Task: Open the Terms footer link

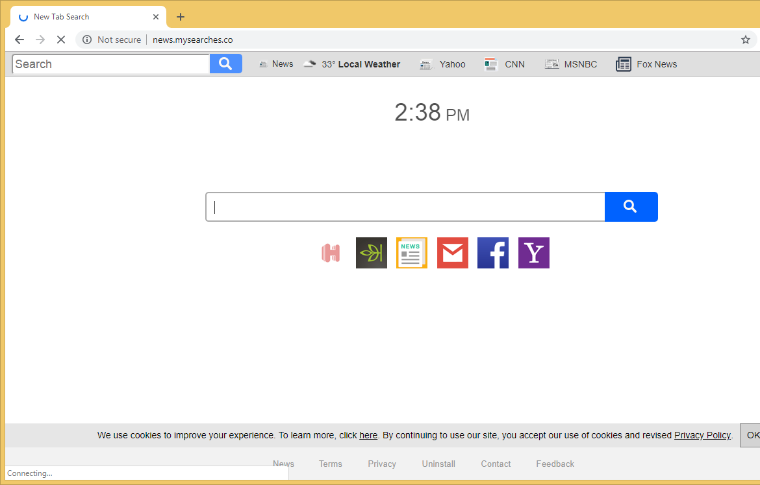Action: 331,464
